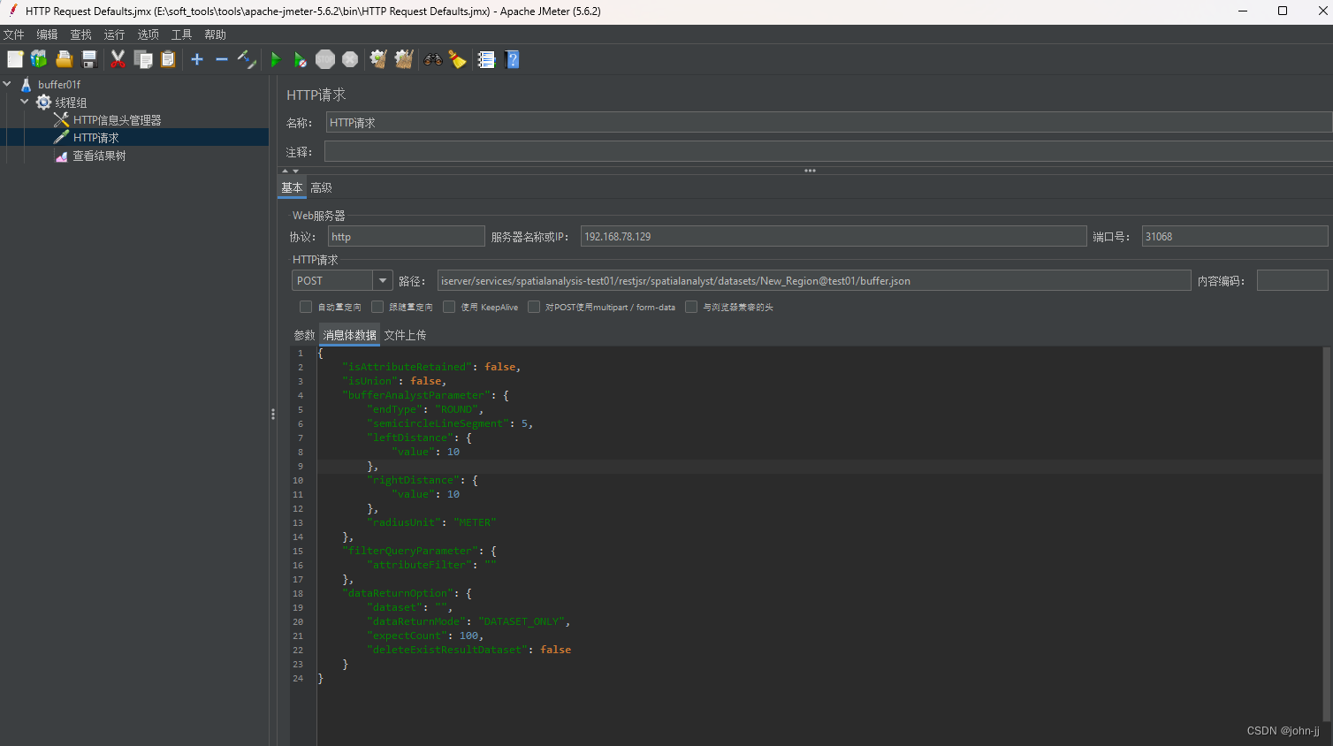Click the Shutdown test icon
1333x746 pixels.
pyautogui.click(x=350, y=59)
